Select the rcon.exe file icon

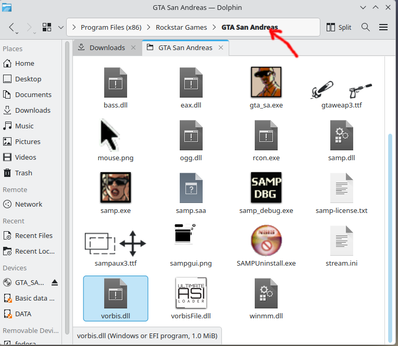266,135
